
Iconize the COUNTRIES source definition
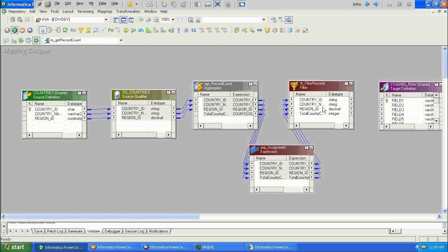pos(84,93)
